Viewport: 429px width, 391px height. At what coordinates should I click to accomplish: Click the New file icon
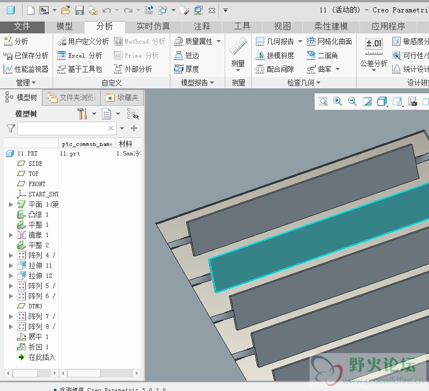pos(31,10)
